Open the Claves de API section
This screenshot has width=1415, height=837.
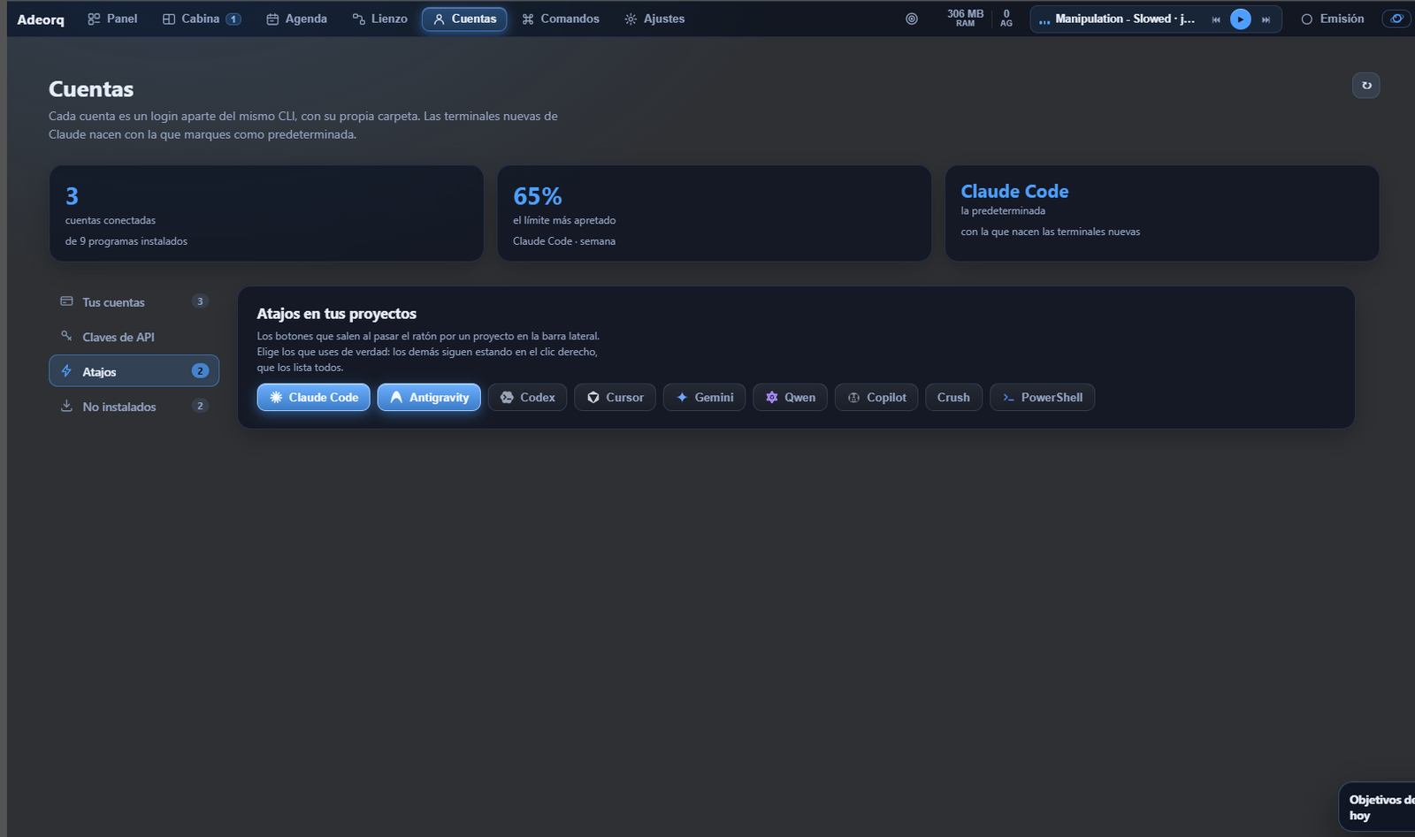[134, 337]
